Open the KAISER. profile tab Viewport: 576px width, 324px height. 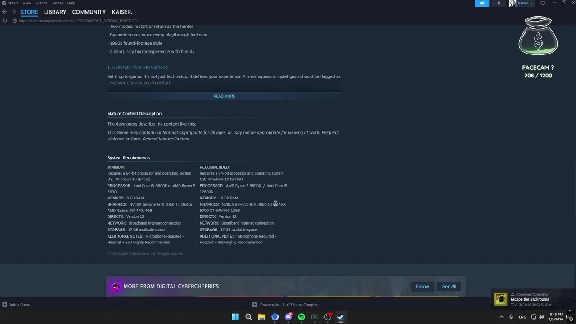122,12
